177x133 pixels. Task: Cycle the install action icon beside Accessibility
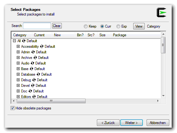point(42,46)
